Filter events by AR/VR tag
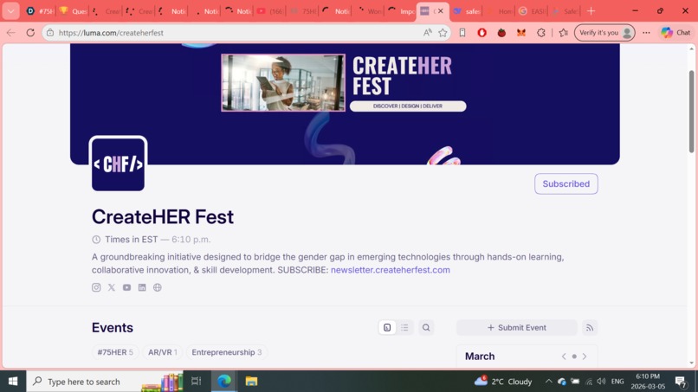Screen dimensions: 698x392 [163, 352]
